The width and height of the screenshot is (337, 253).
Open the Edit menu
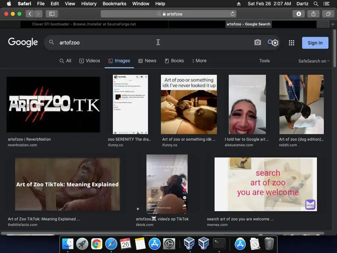(55, 4)
